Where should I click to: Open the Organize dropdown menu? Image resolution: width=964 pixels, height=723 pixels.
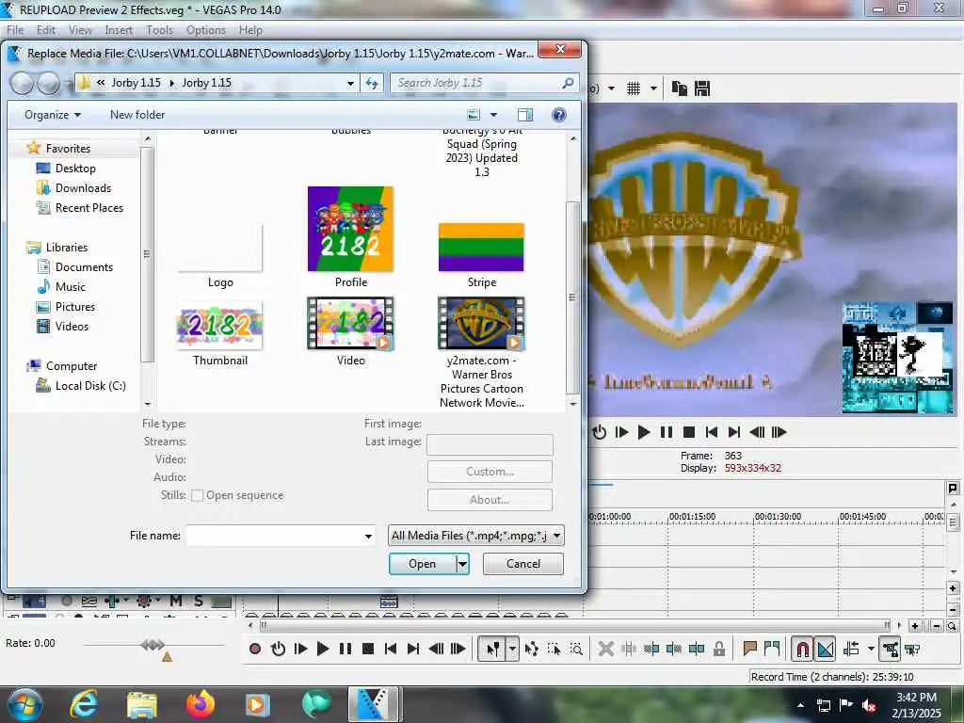click(x=53, y=115)
